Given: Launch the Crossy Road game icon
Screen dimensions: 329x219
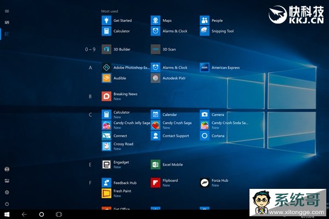Looking at the screenshot, I should 106,146.
